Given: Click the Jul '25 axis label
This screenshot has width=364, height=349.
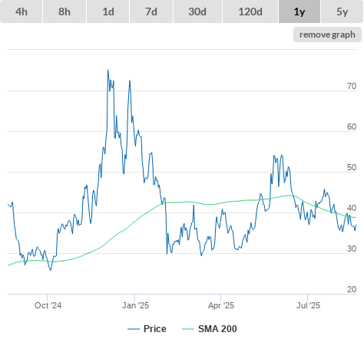Looking at the screenshot, I should click(308, 305).
